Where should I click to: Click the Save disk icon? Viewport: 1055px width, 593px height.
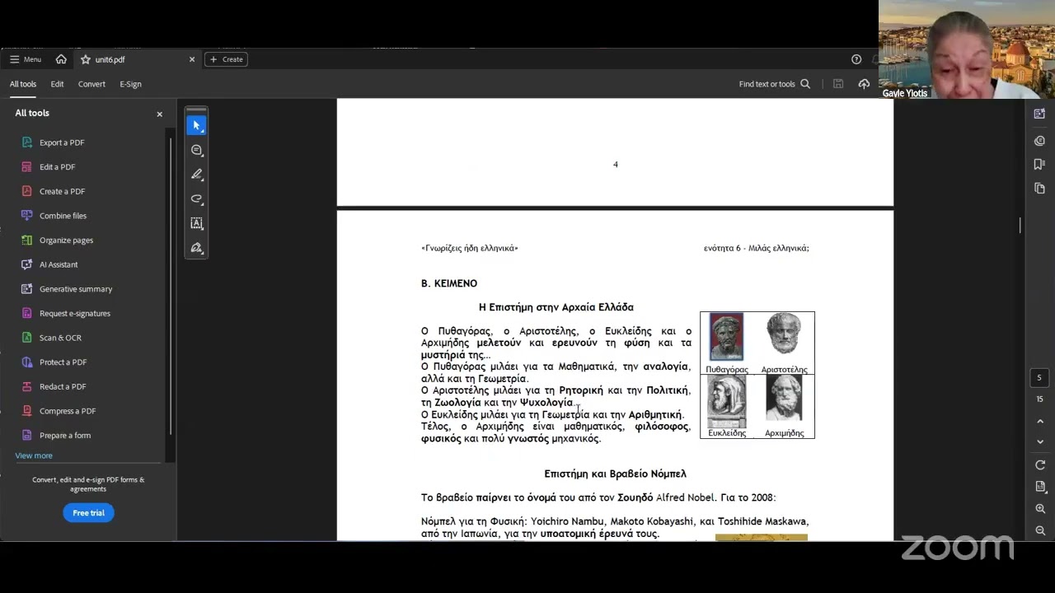pos(838,84)
